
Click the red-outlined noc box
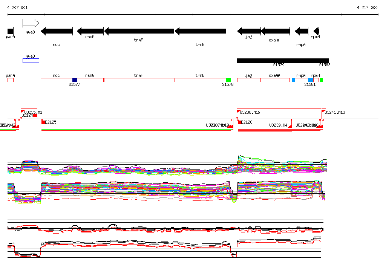pos(57,80)
